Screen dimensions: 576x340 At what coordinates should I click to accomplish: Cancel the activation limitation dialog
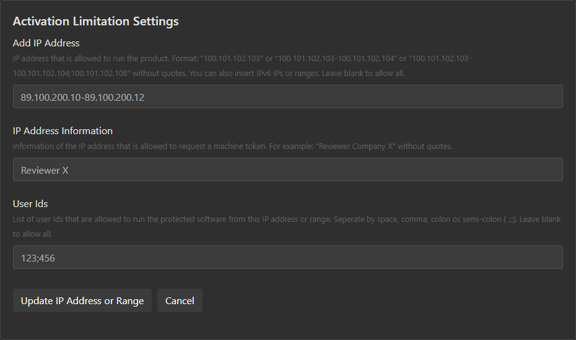point(180,300)
